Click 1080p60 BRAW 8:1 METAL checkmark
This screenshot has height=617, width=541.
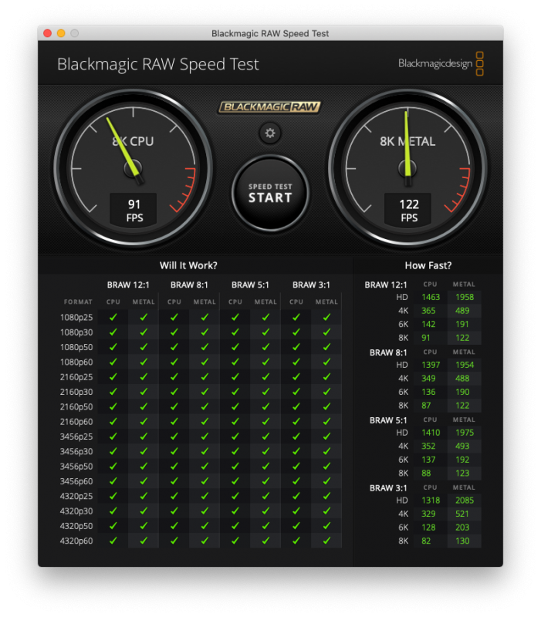pos(205,362)
